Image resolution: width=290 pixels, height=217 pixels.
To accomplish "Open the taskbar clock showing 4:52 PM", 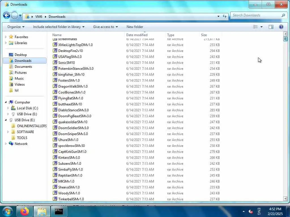I will 275,211.
